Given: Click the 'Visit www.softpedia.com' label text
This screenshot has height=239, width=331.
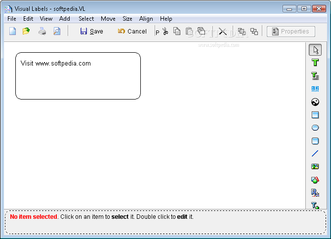Looking at the screenshot, I should click(x=56, y=64).
